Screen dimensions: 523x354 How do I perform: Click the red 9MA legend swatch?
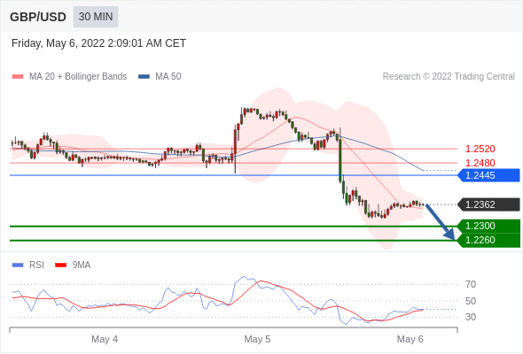click(x=60, y=265)
